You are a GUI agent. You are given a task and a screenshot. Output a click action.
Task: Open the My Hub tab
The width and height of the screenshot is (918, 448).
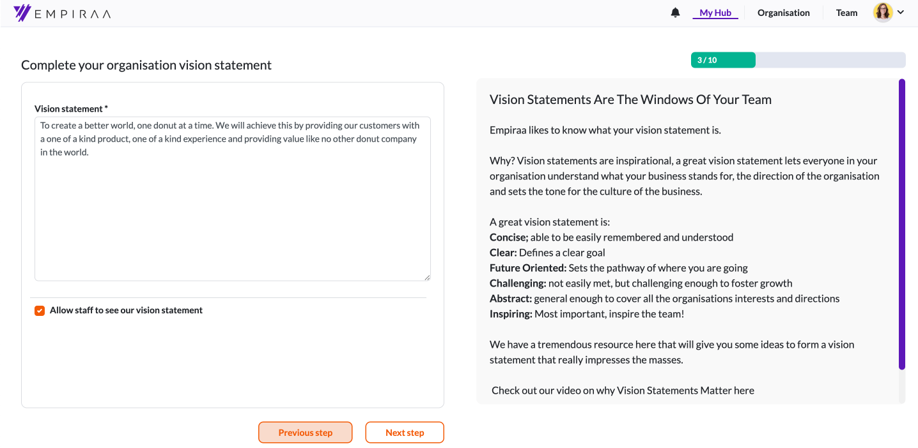(x=715, y=13)
